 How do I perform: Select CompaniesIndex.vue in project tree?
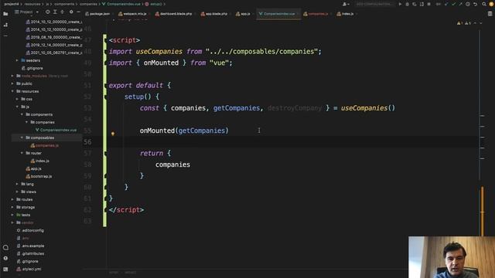pyautogui.click(x=56, y=130)
